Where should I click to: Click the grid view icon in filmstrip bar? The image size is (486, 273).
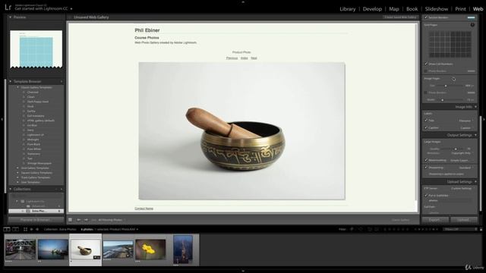click(25, 229)
